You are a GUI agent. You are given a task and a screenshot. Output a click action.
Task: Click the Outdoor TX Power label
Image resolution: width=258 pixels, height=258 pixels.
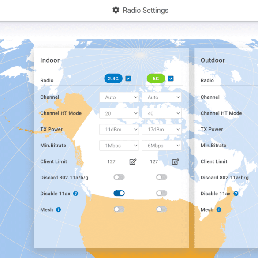click(x=212, y=129)
